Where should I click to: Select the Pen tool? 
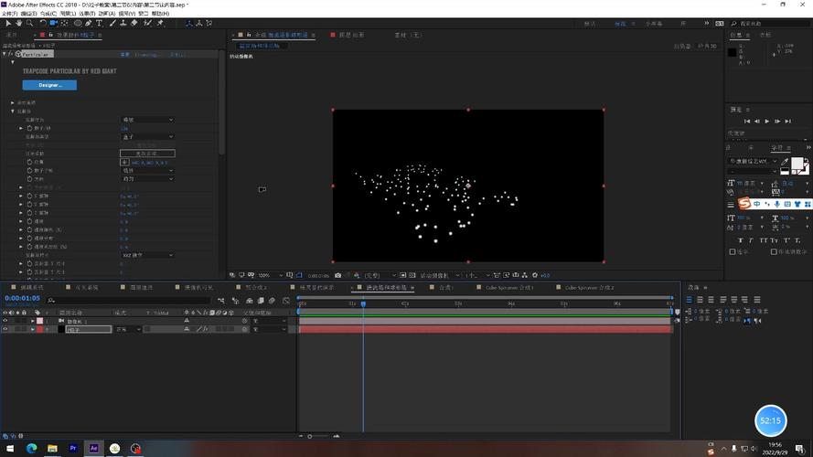(89, 23)
